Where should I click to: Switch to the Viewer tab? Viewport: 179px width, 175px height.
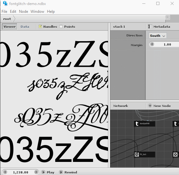coord(9,27)
